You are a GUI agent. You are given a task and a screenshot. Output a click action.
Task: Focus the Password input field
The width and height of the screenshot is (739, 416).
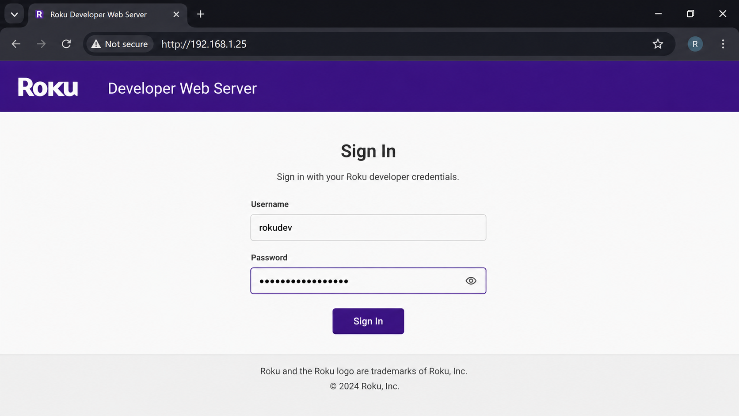(368, 281)
